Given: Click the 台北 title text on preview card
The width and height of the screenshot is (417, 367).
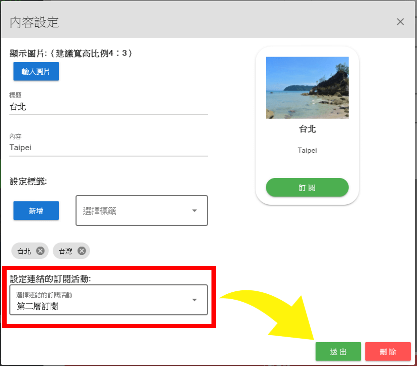Looking at the screenshot, I should pyautogui.click(x=307, y=129).
